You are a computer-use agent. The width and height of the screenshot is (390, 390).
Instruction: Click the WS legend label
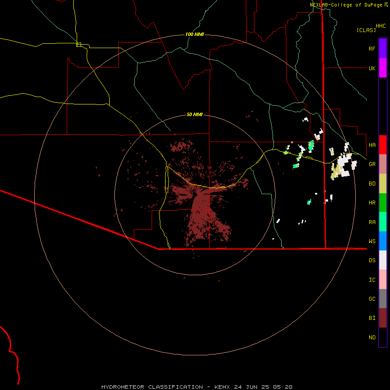pos(372,241)
